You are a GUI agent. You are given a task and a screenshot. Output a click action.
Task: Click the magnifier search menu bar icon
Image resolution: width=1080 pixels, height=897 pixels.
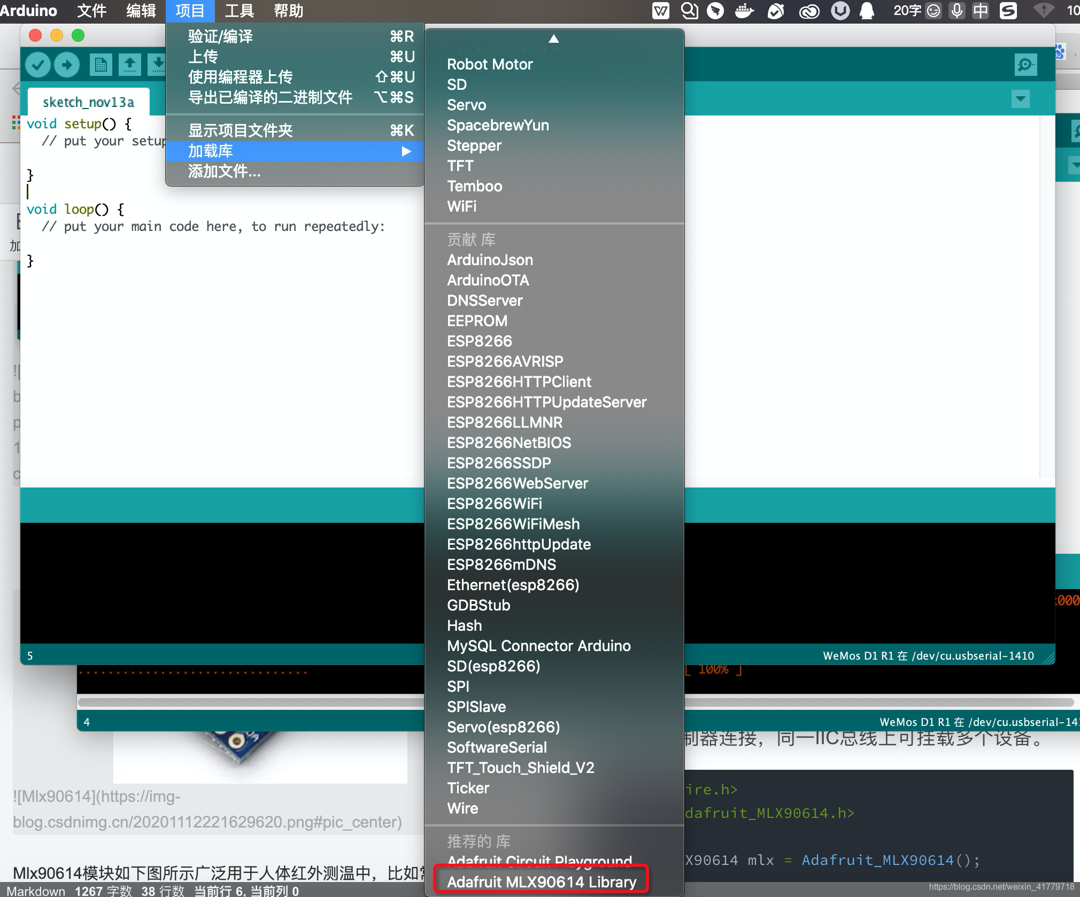(x=689, y=10)
